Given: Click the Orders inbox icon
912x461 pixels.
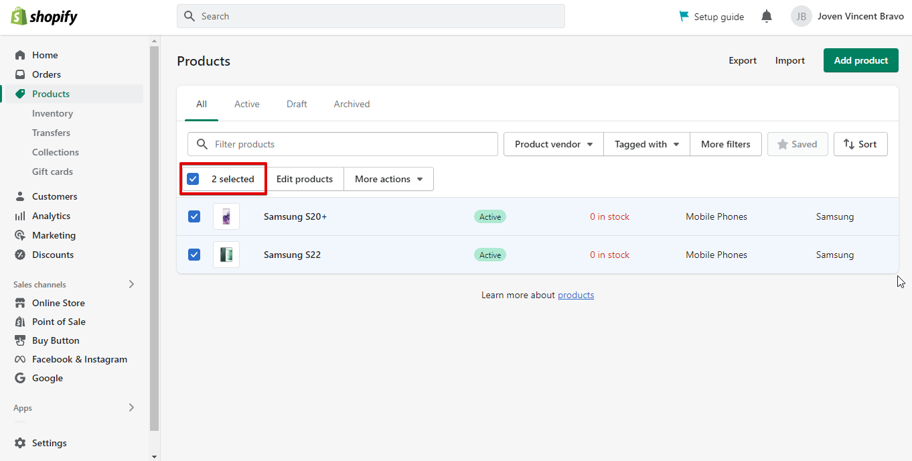Looking at the screenshot, I should click(x=20, y=74).
